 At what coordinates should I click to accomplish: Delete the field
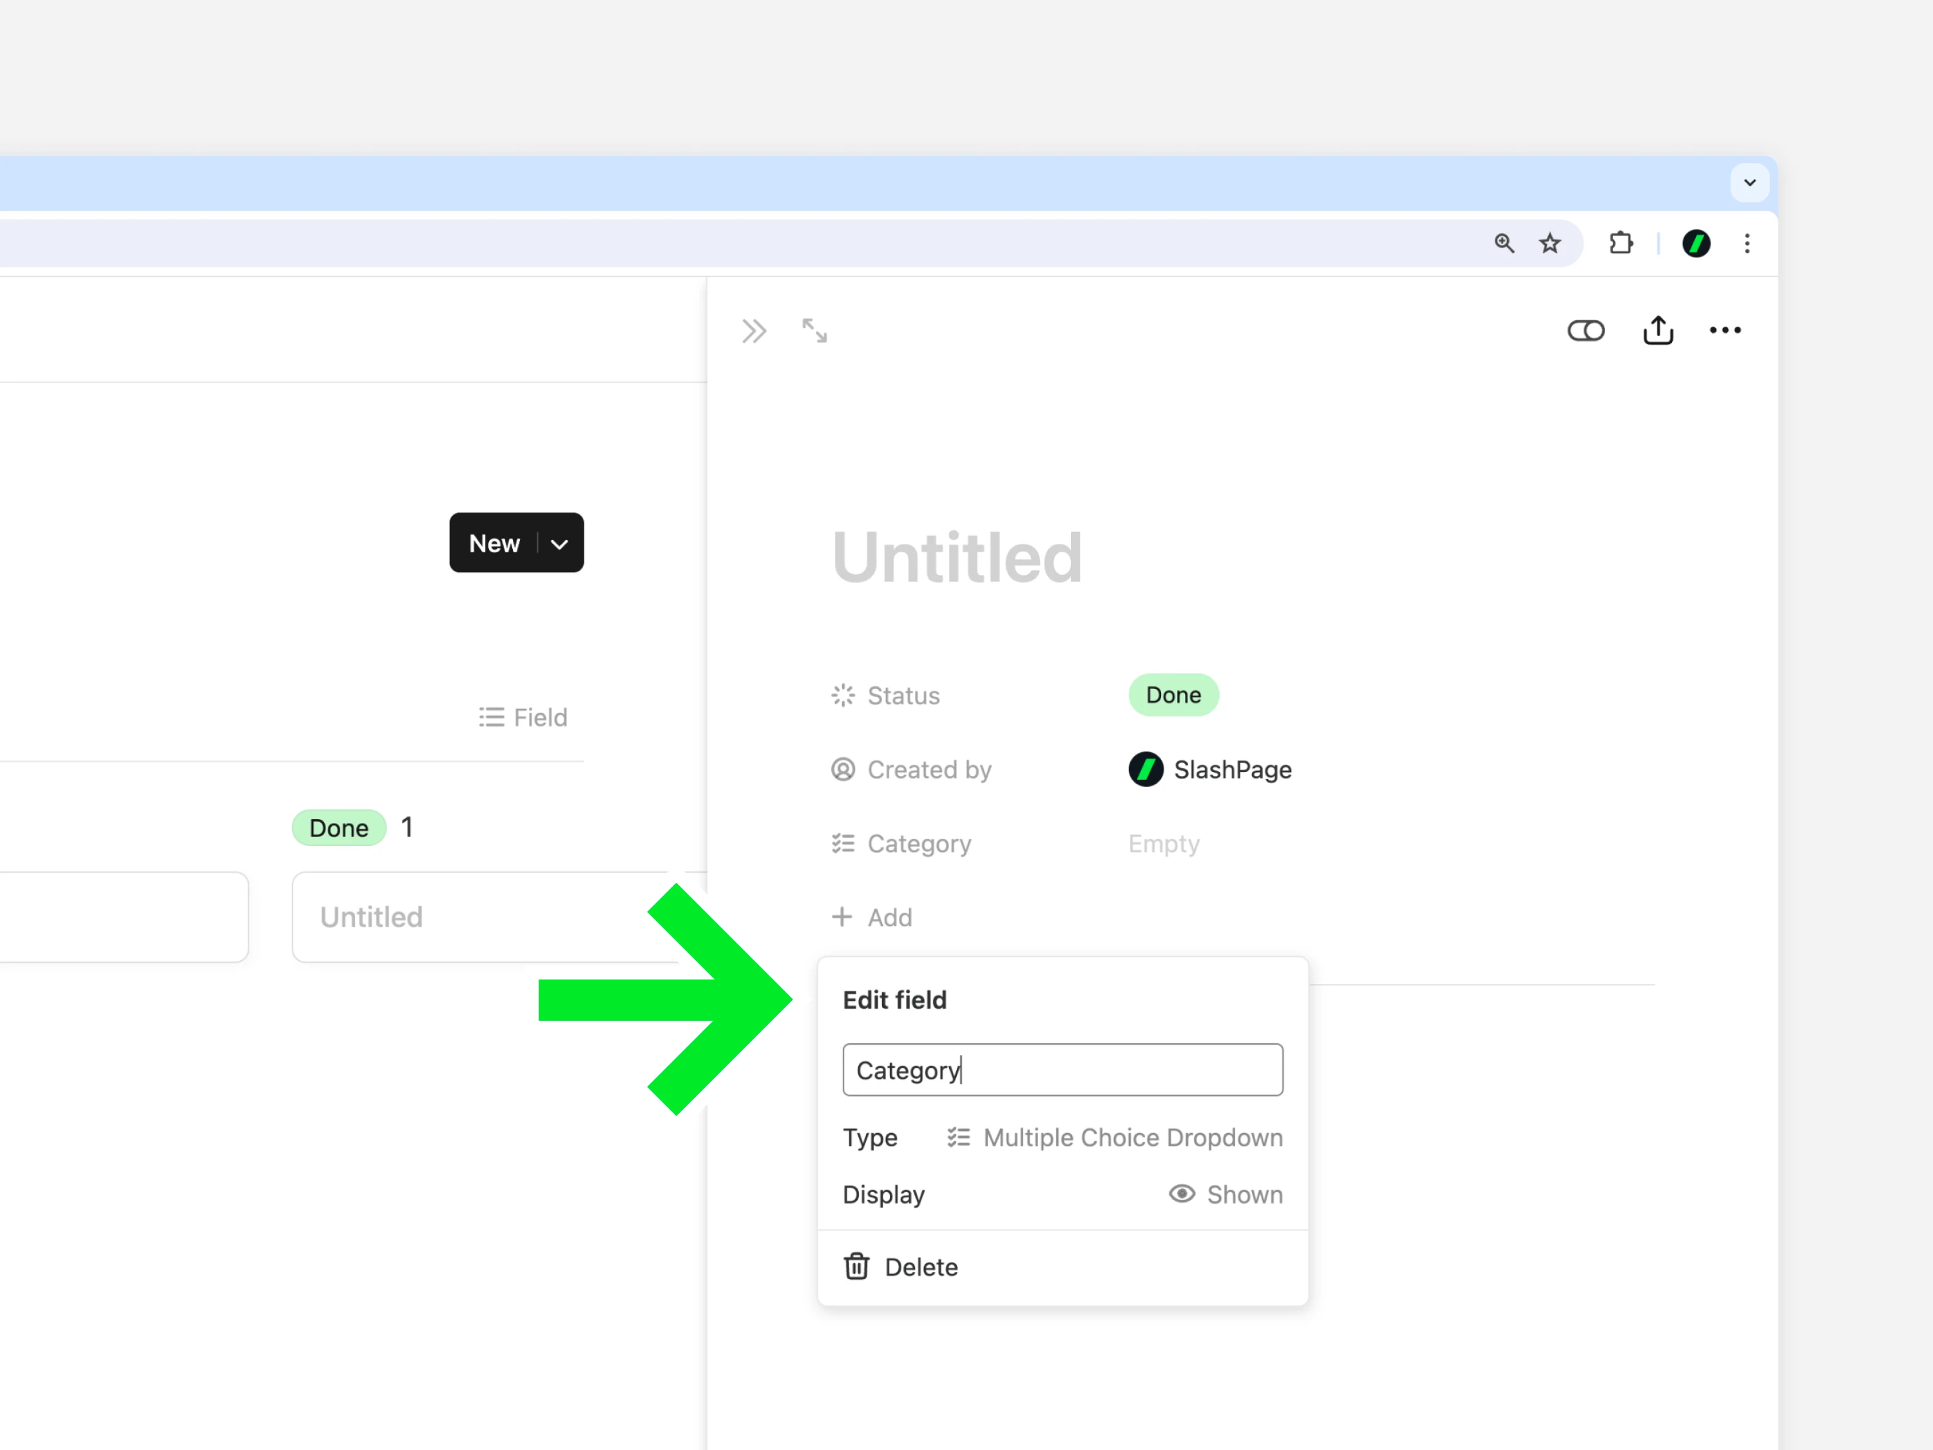tap(1063, 1266)
